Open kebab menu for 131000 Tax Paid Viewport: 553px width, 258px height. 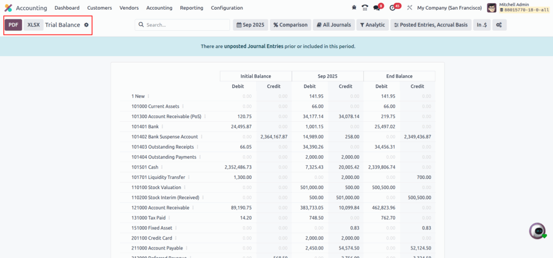169,218
